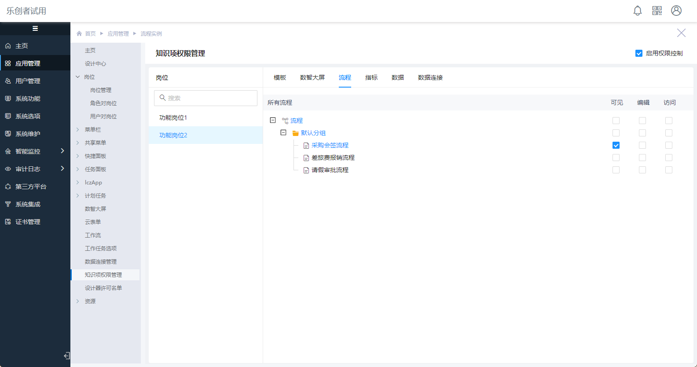This screenshot has width=697, height=367.
Task: Click the home icon in breadcrumb
Action: [79, 33]
